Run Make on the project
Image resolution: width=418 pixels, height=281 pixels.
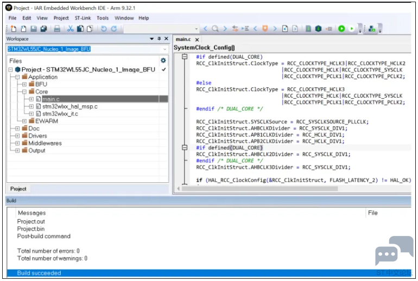pos(318,29)
